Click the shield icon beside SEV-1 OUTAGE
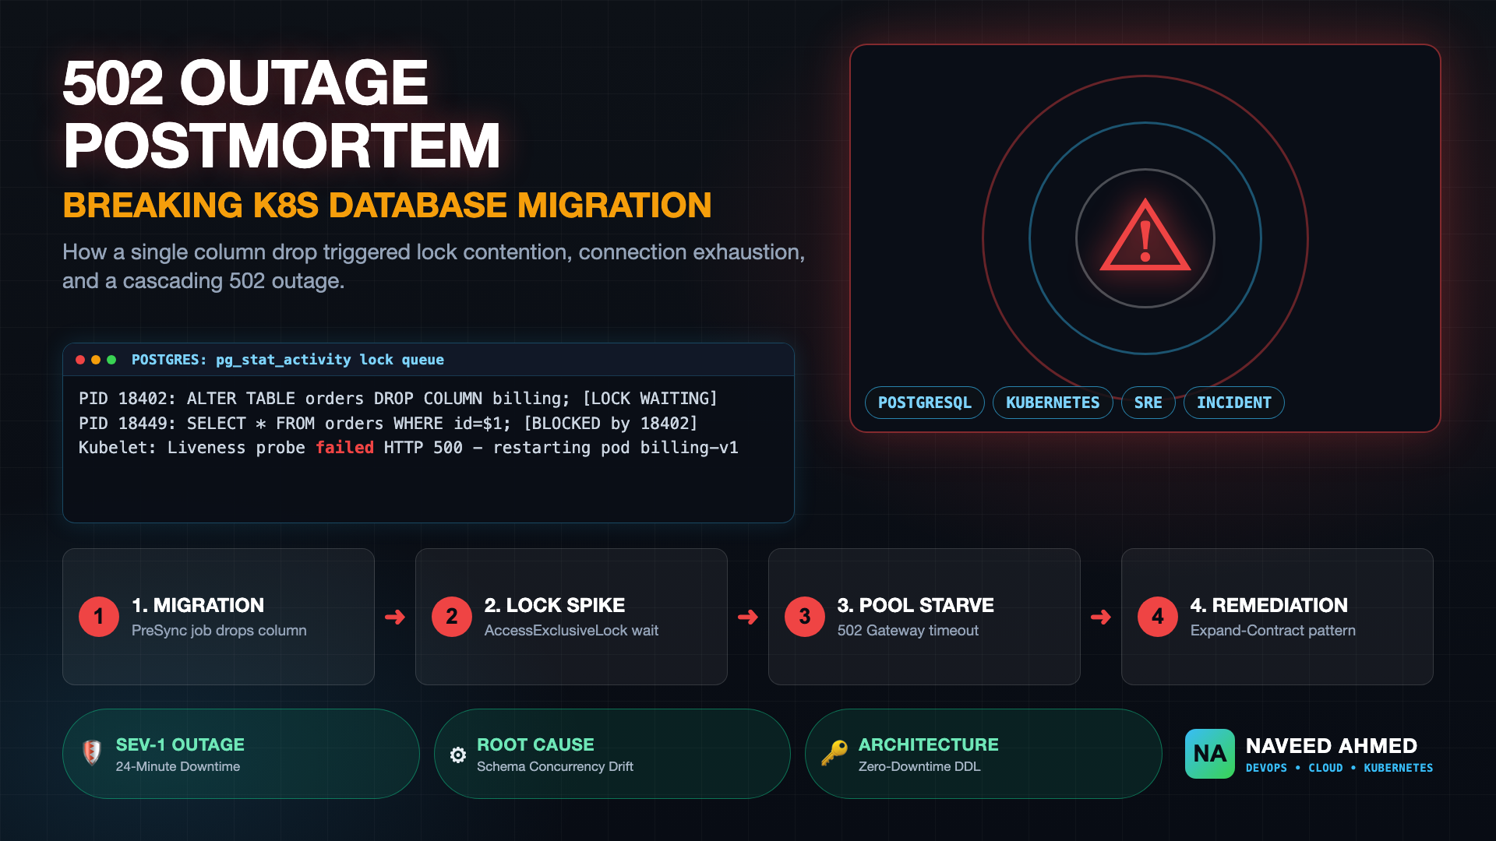Image resolution: width=1496 pixels, height=841 pixels. pos(92,752)
